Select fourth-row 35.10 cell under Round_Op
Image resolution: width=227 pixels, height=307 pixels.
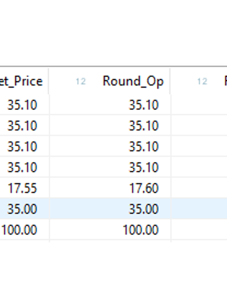tap(110, 167)
